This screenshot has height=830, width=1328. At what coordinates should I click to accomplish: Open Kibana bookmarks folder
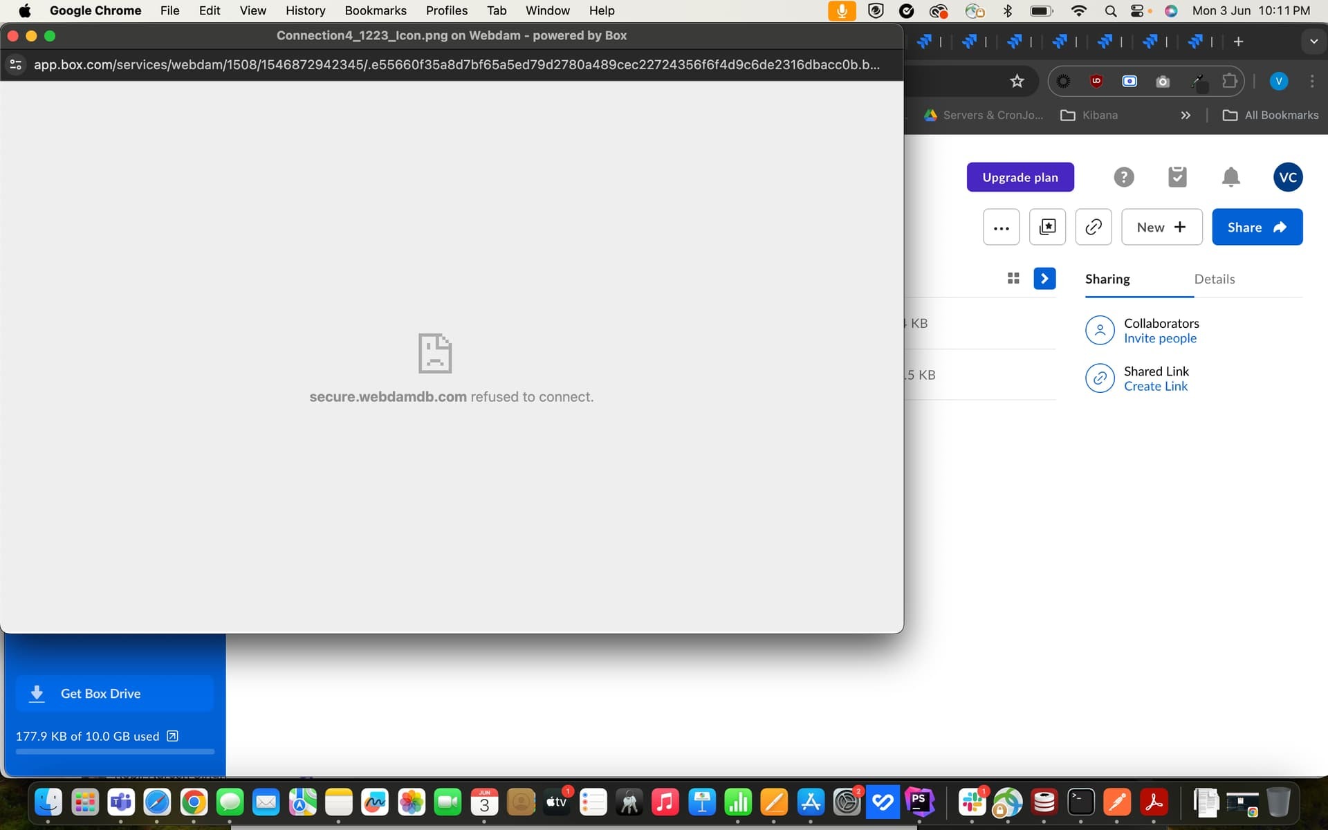point(1089,116)
